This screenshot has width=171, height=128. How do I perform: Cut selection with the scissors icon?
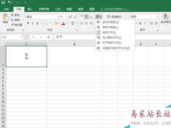point(15,15)
